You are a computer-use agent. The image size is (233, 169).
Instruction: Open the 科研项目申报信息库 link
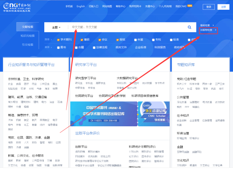click(x=145, y=96)
